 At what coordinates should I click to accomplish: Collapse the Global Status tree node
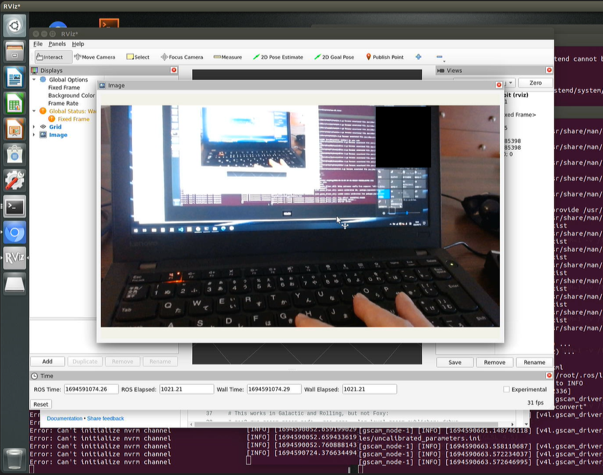click(34, 111)
